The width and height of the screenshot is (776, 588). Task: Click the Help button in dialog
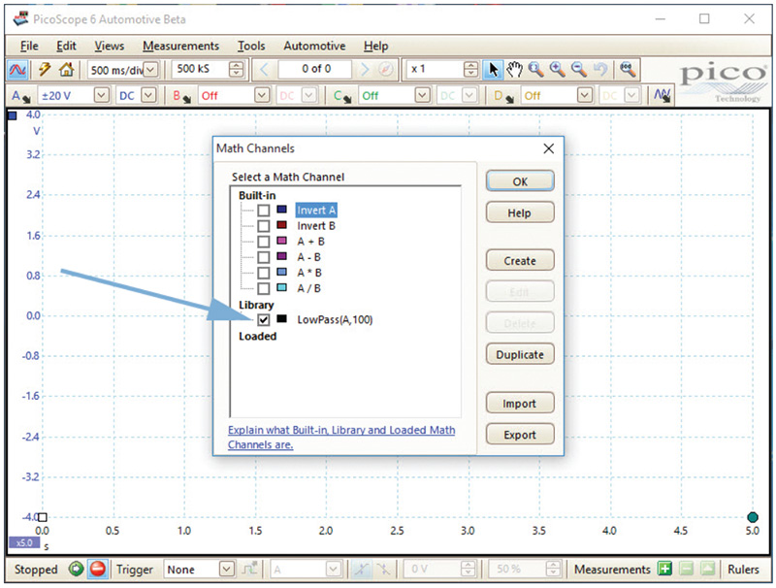[520, 212]
